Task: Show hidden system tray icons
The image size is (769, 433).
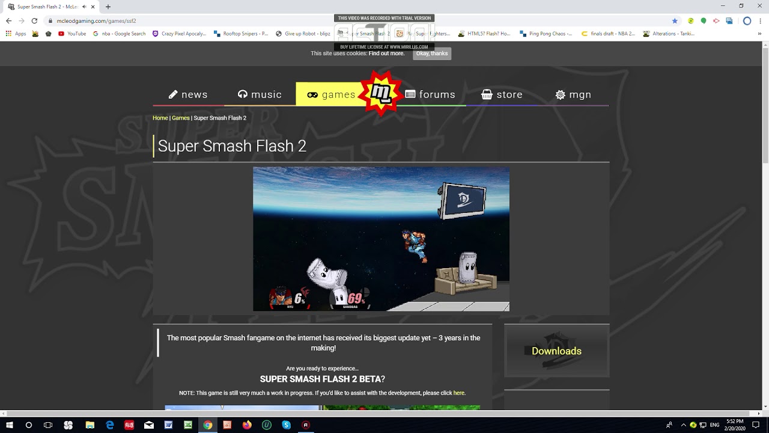Action: (x=683, y=425)
